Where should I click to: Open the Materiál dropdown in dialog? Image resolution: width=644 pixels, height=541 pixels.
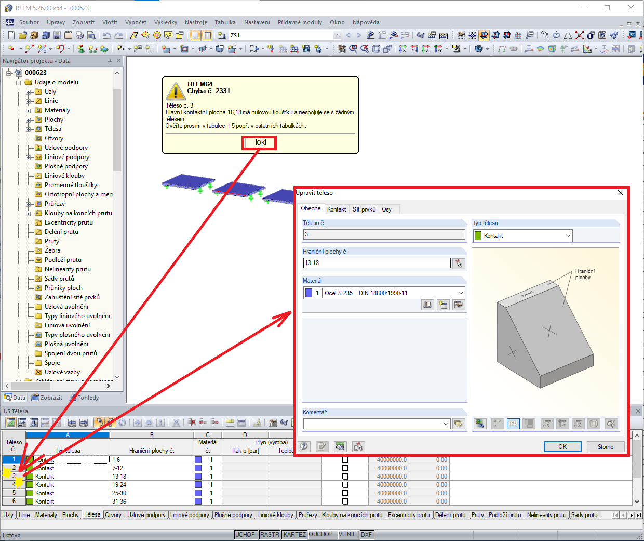pos(460,293)
